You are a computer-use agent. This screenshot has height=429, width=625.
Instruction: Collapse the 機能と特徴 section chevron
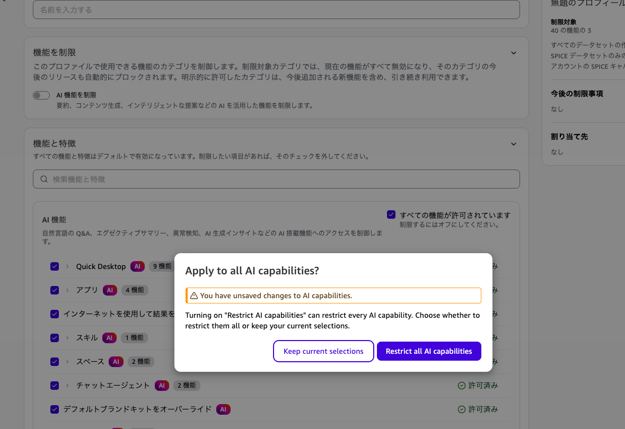tap(514, 144)
